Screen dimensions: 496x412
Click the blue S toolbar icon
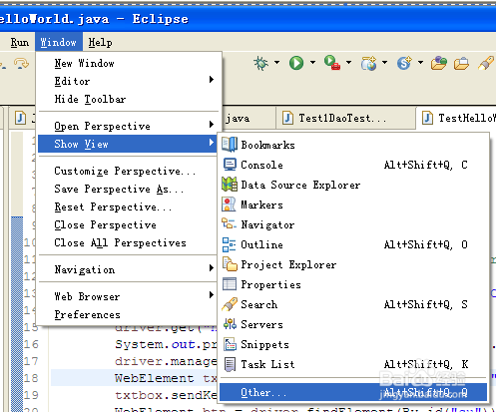click(404, 63)
